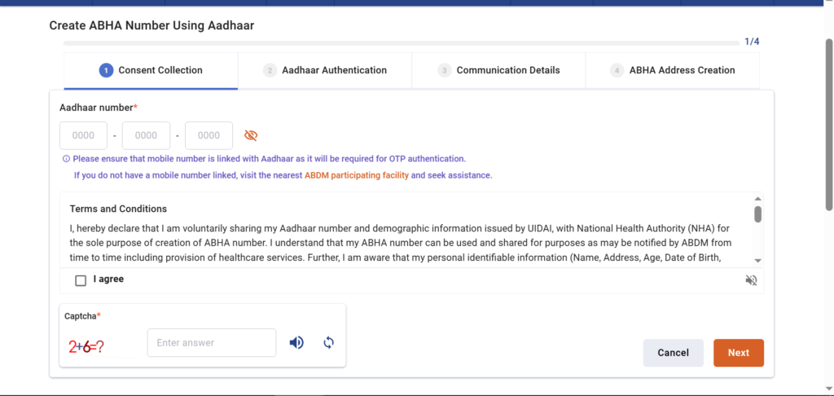Click the captcha Enter answer field
The height and width of the screenshot is (396, 834).
(212, 343)
